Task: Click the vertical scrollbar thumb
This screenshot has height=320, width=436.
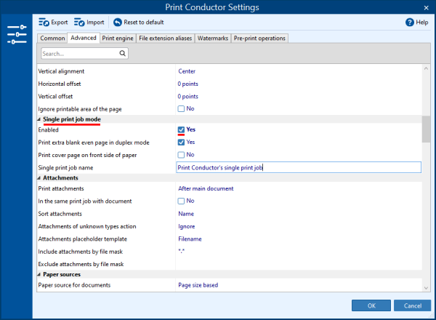Action: point(426,128)
